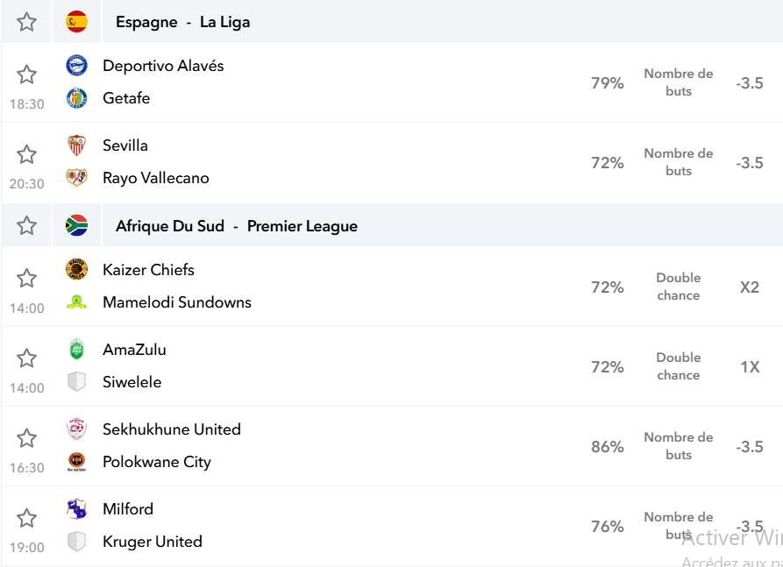Favorite the Espagne La Liga league star
This screenshot has width=783, height=567.
click(x=26, y=22)
